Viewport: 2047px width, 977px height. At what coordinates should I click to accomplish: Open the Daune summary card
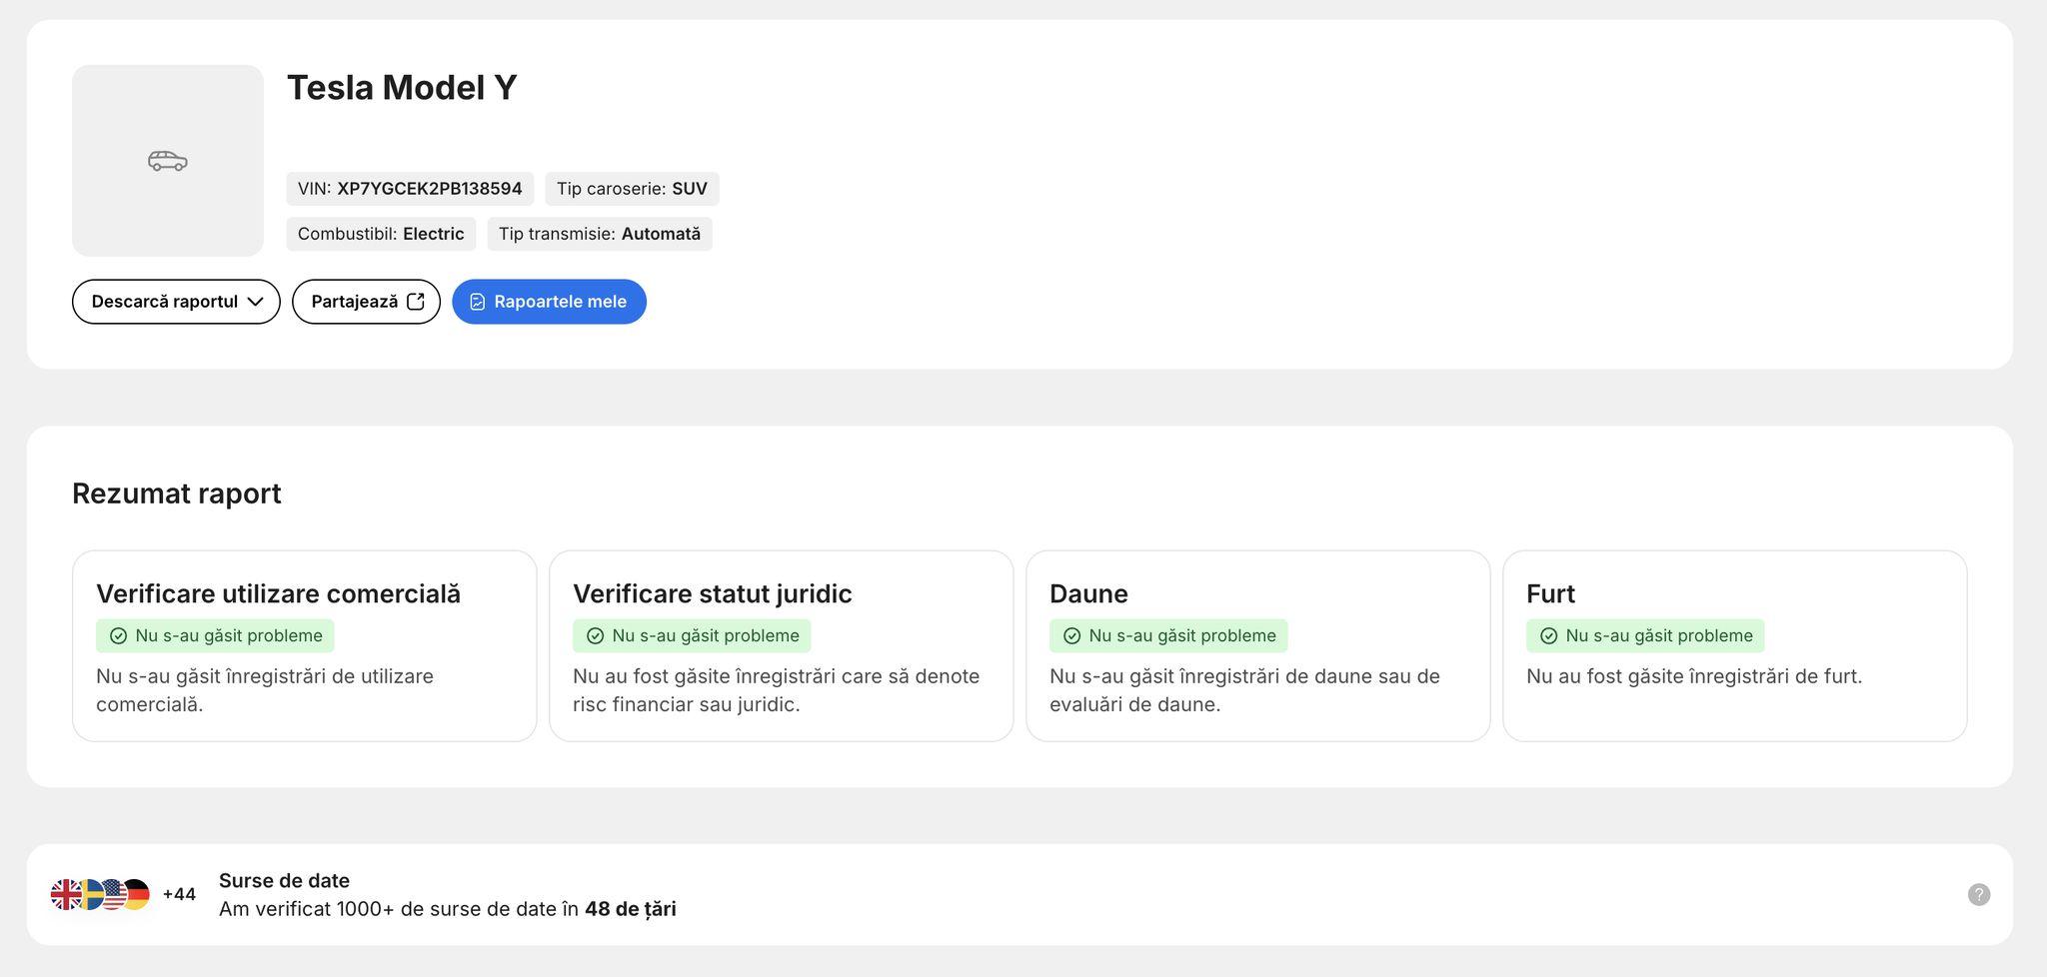[x=1257, y=646]
